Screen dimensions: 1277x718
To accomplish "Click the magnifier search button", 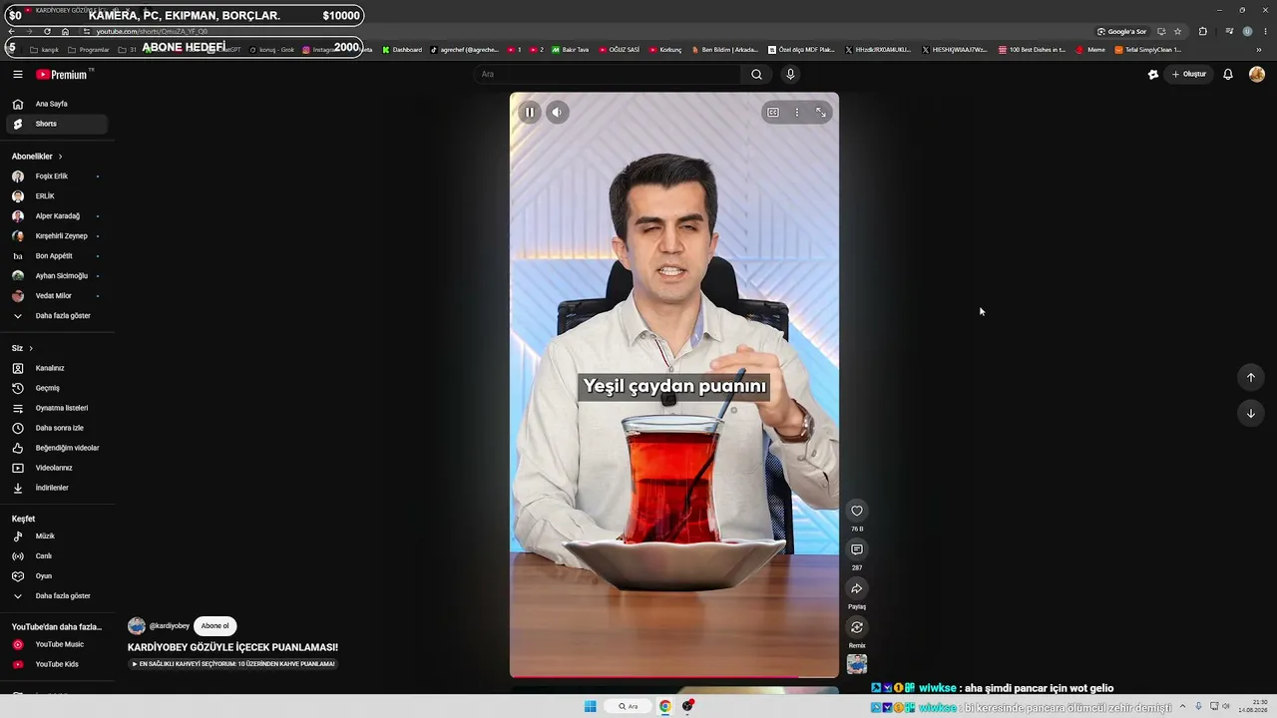I will (x=756, y=74).
